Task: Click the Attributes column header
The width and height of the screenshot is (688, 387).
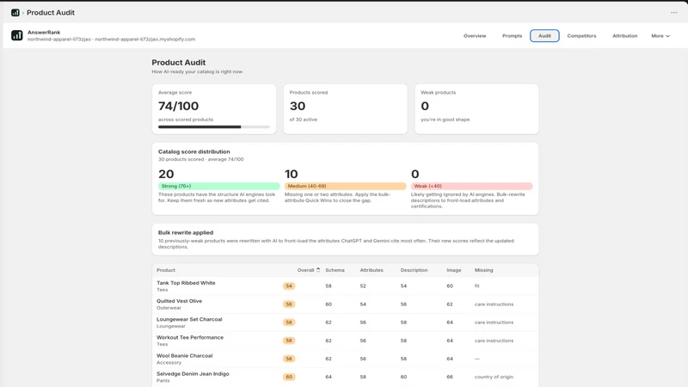Action: (372, 270)
